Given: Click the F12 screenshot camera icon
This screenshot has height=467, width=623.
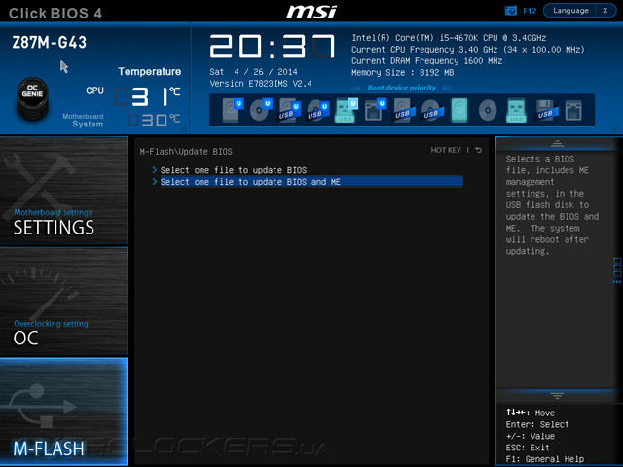Looking at the screenshot, I should coord(510,11).
